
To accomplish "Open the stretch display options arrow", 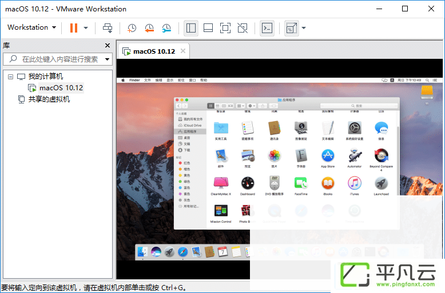I will [x=304, y=28].
